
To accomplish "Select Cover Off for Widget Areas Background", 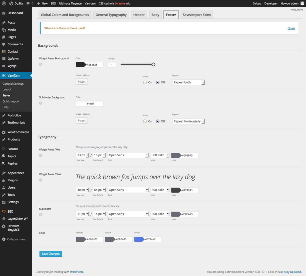I will [158, 82].
